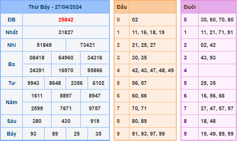Click the Tư row label
This screenshot has height=141, width=237.
[12, 83]
